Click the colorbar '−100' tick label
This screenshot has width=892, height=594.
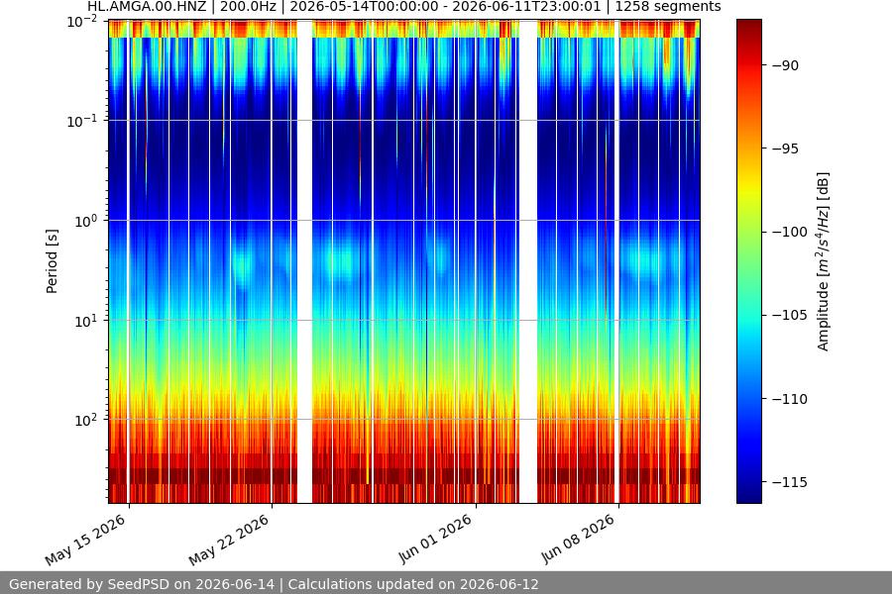[789, 232]
